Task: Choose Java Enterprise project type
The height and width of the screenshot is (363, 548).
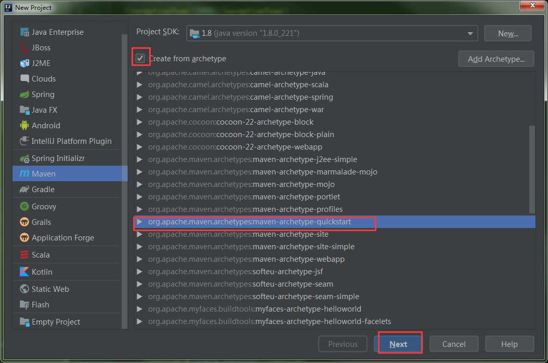Action: (x=57, y=32)
